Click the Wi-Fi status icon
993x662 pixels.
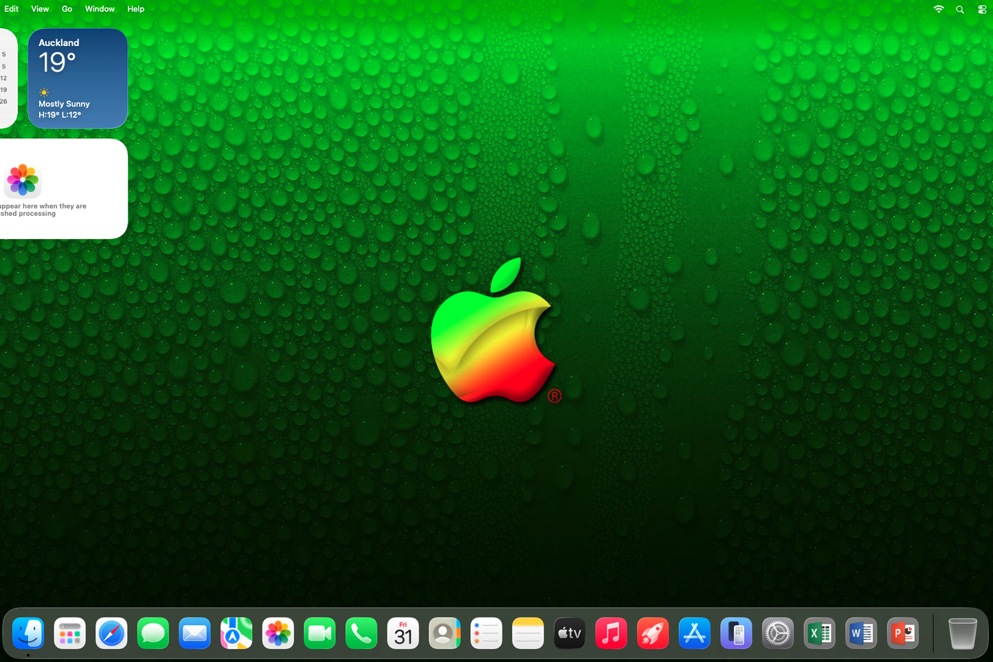[x=938, y=9]
